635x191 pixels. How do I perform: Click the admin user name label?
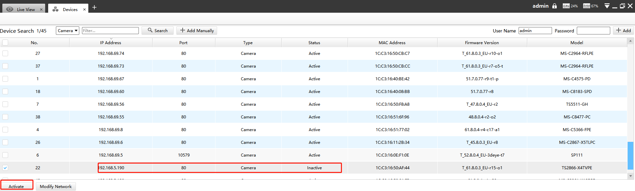point(541,6)
